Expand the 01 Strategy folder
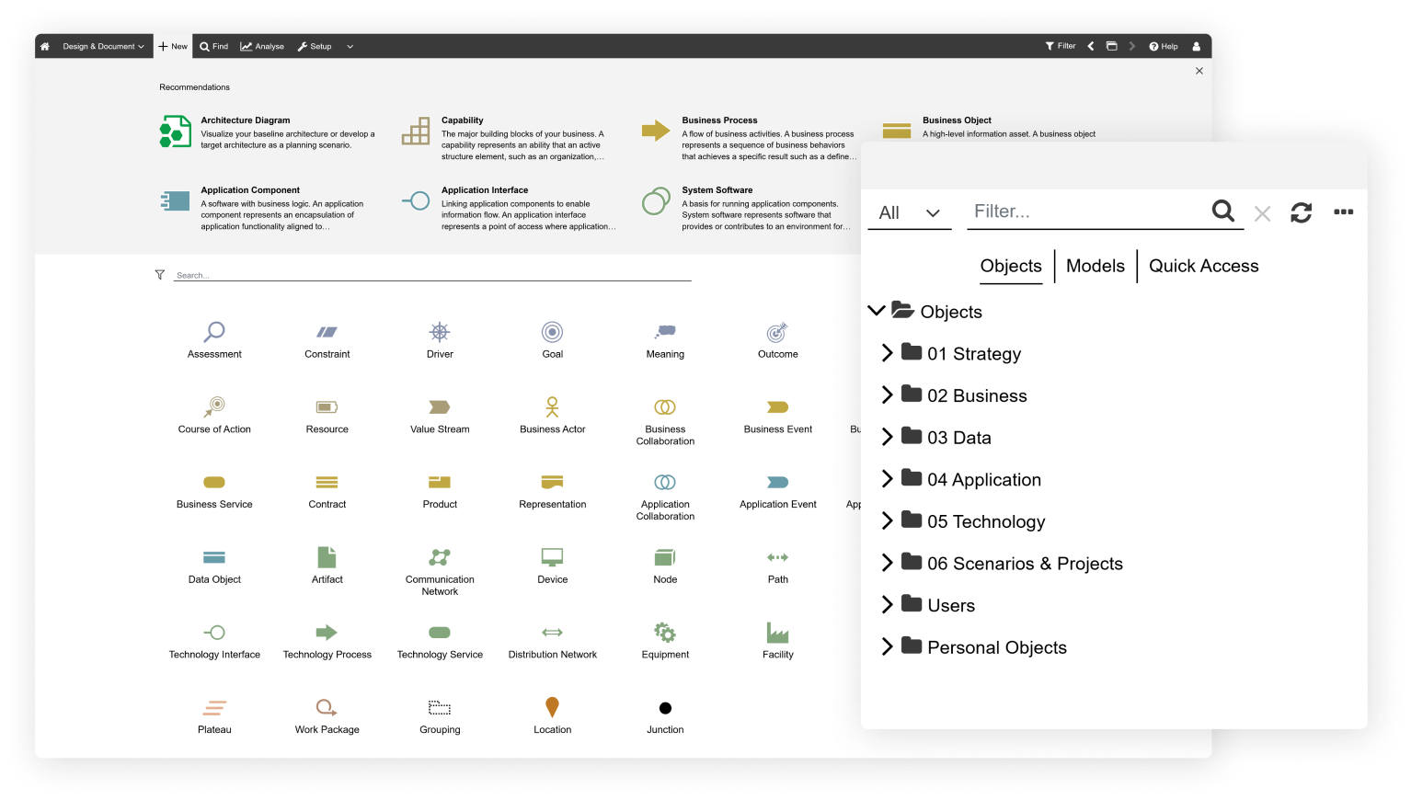The height and width of the screenshot is (800, 1411). (887, 353)
